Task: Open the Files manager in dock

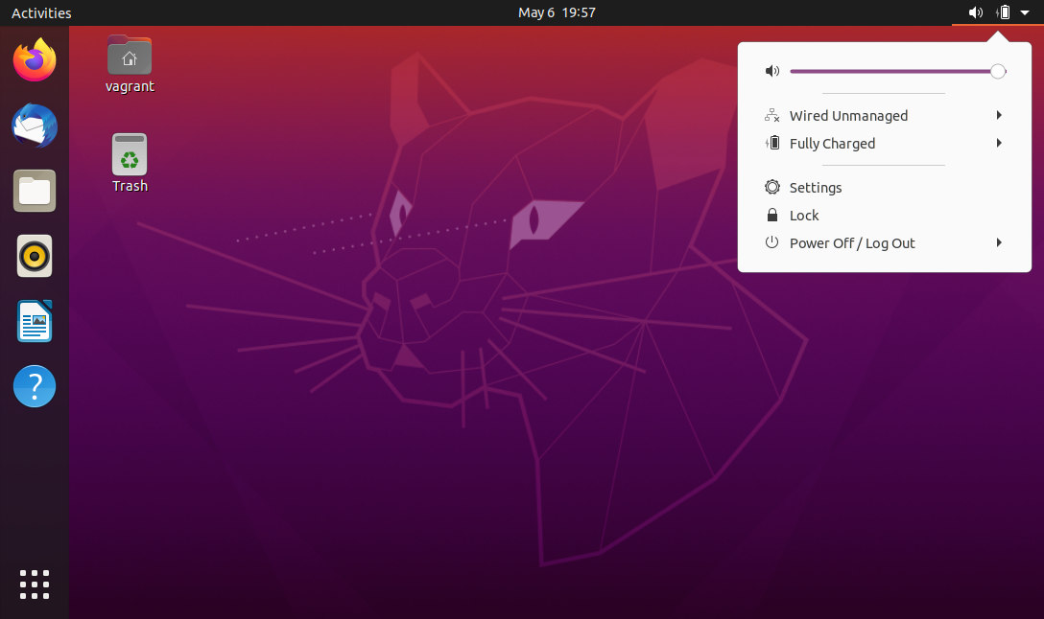Action: click(35, 191)
